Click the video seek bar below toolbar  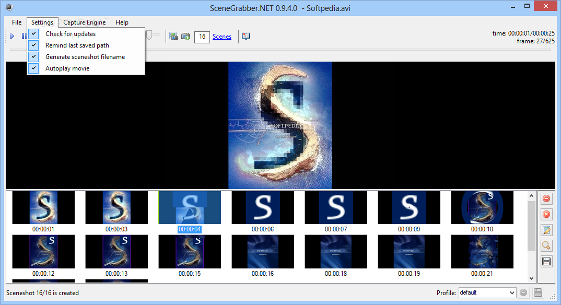[280, 49]
